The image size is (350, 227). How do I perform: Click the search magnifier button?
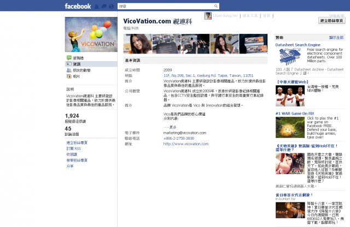click(216, 6)
